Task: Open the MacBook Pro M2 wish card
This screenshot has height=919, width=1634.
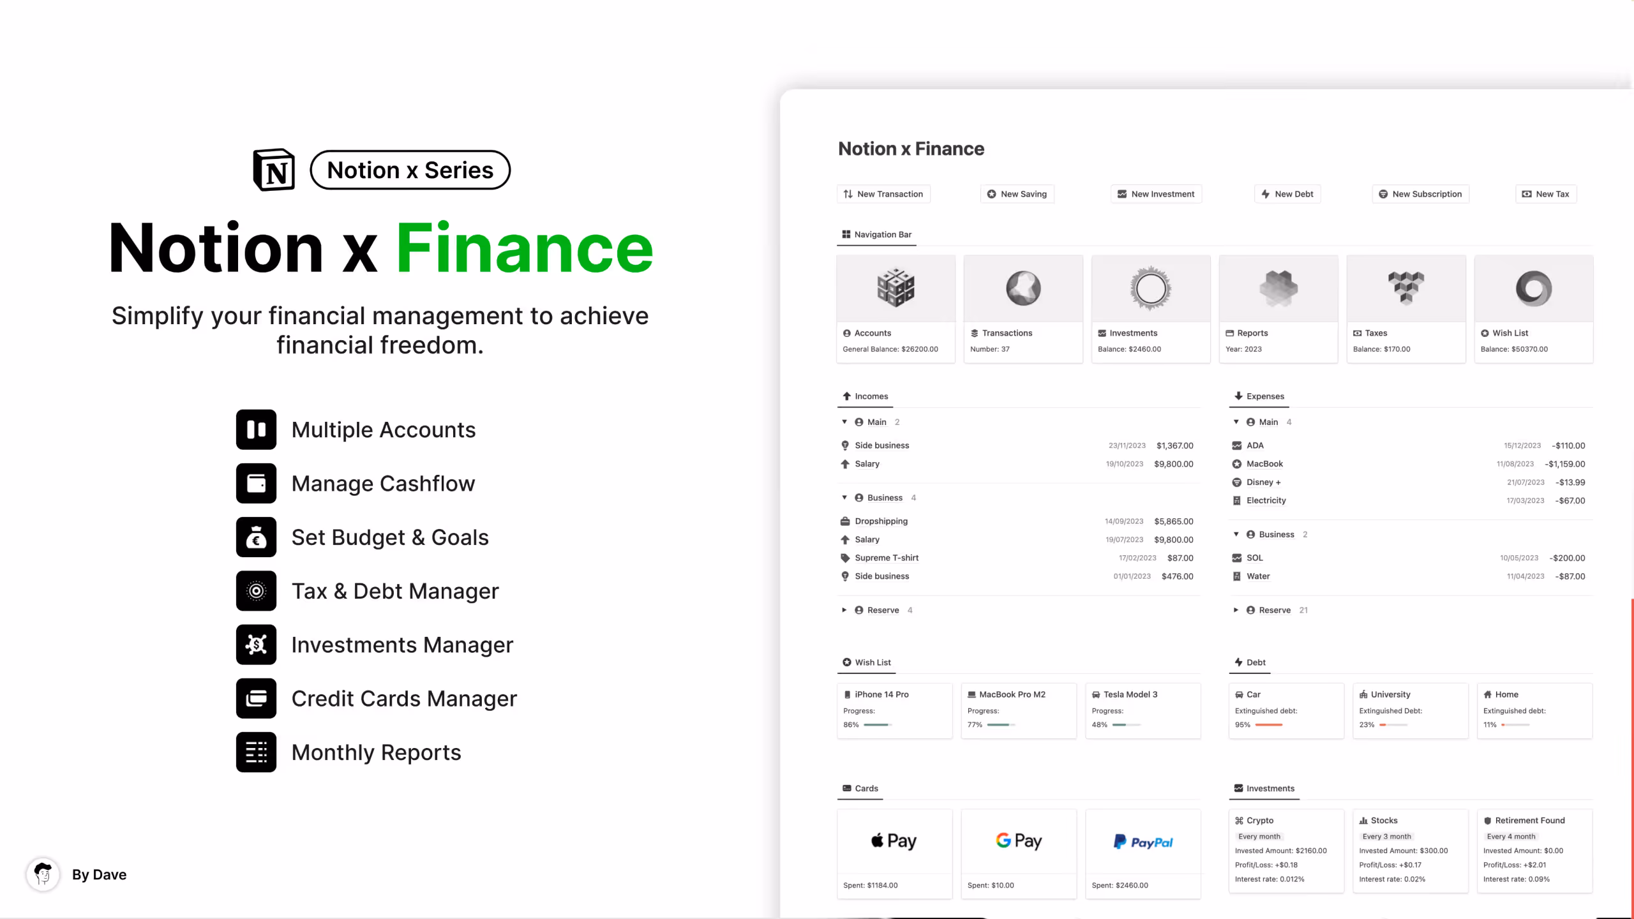Action: [1019, 711]
